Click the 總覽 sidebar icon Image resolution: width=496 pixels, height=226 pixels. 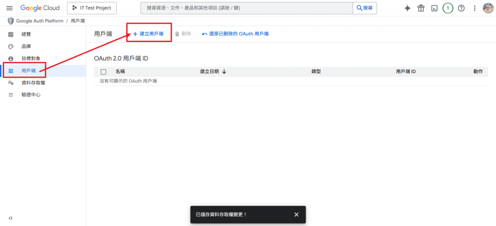[11, 34]
